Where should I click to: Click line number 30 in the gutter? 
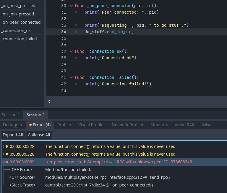(x=64, y=6)
